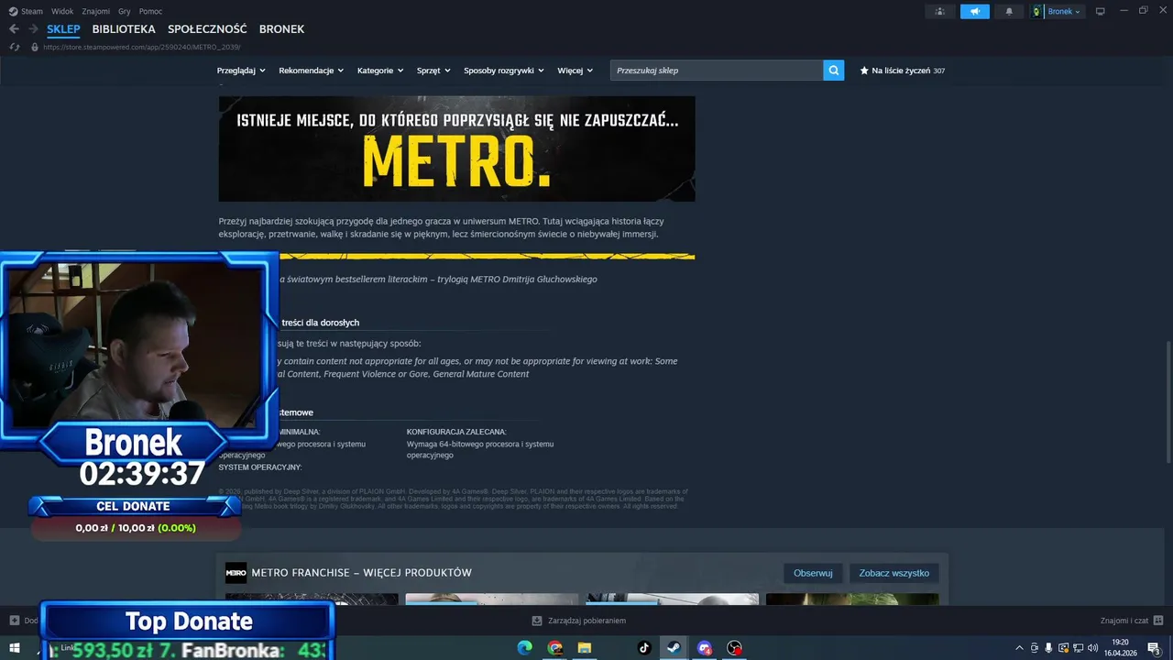This screenshot has height=660, width=1173.
Task: Open Microsoft Edge from the taskbar
Action: click(524, 648)
